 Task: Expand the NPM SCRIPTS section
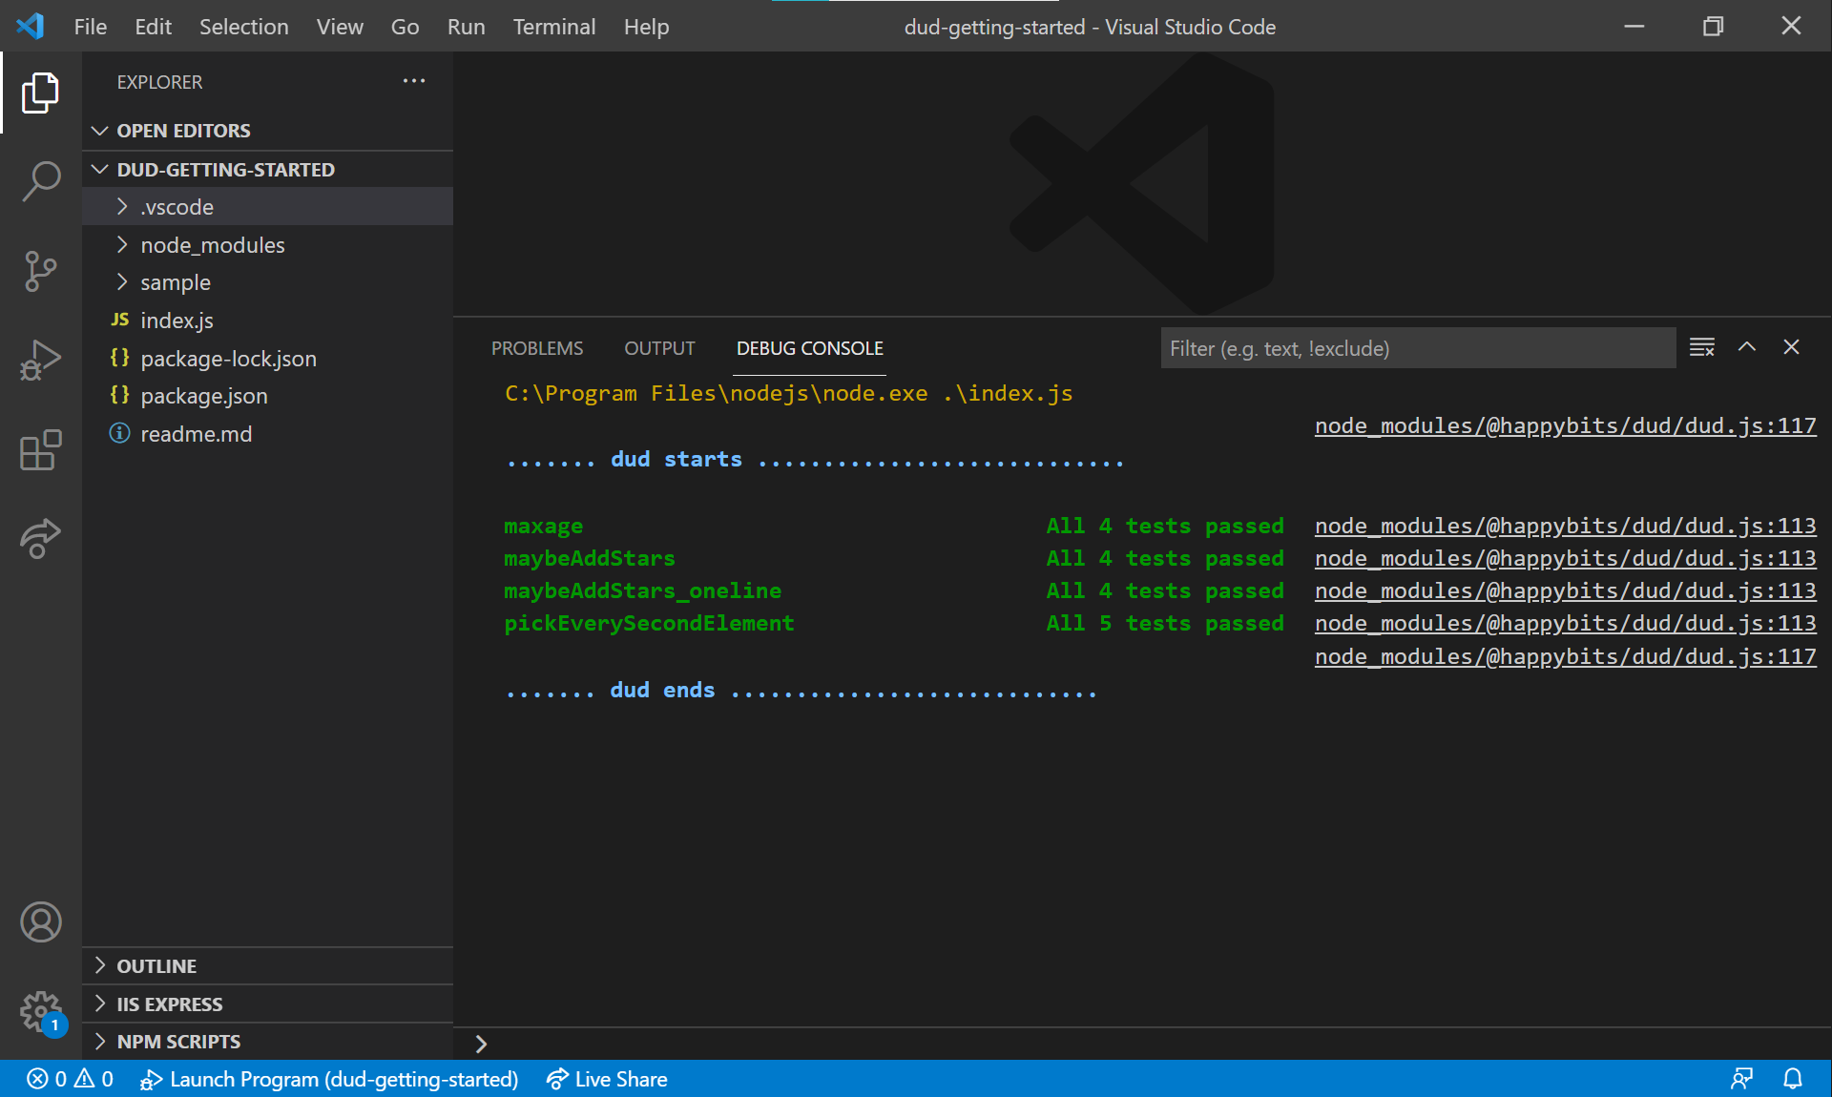point(178,1042)
